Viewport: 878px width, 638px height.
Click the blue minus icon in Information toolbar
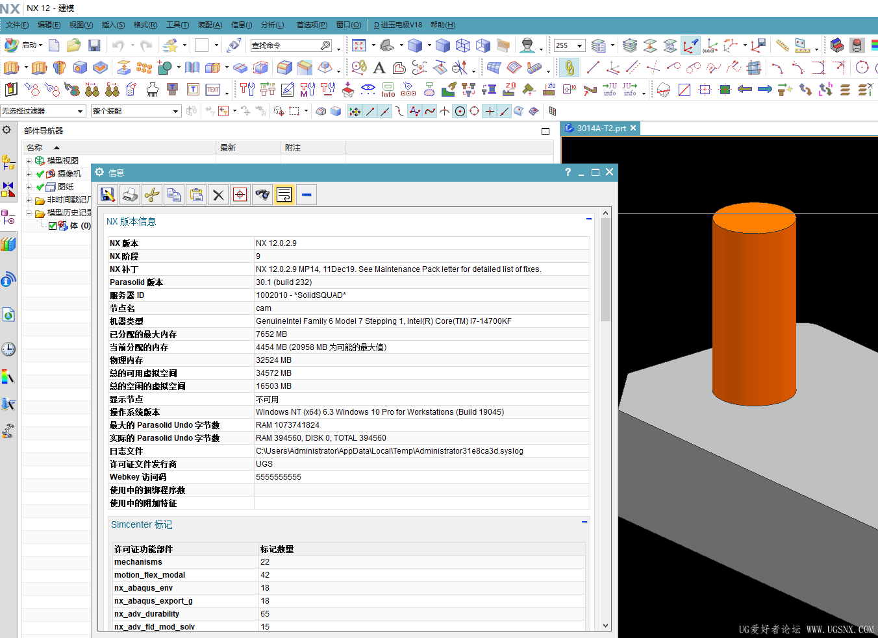tap(307, 194)
